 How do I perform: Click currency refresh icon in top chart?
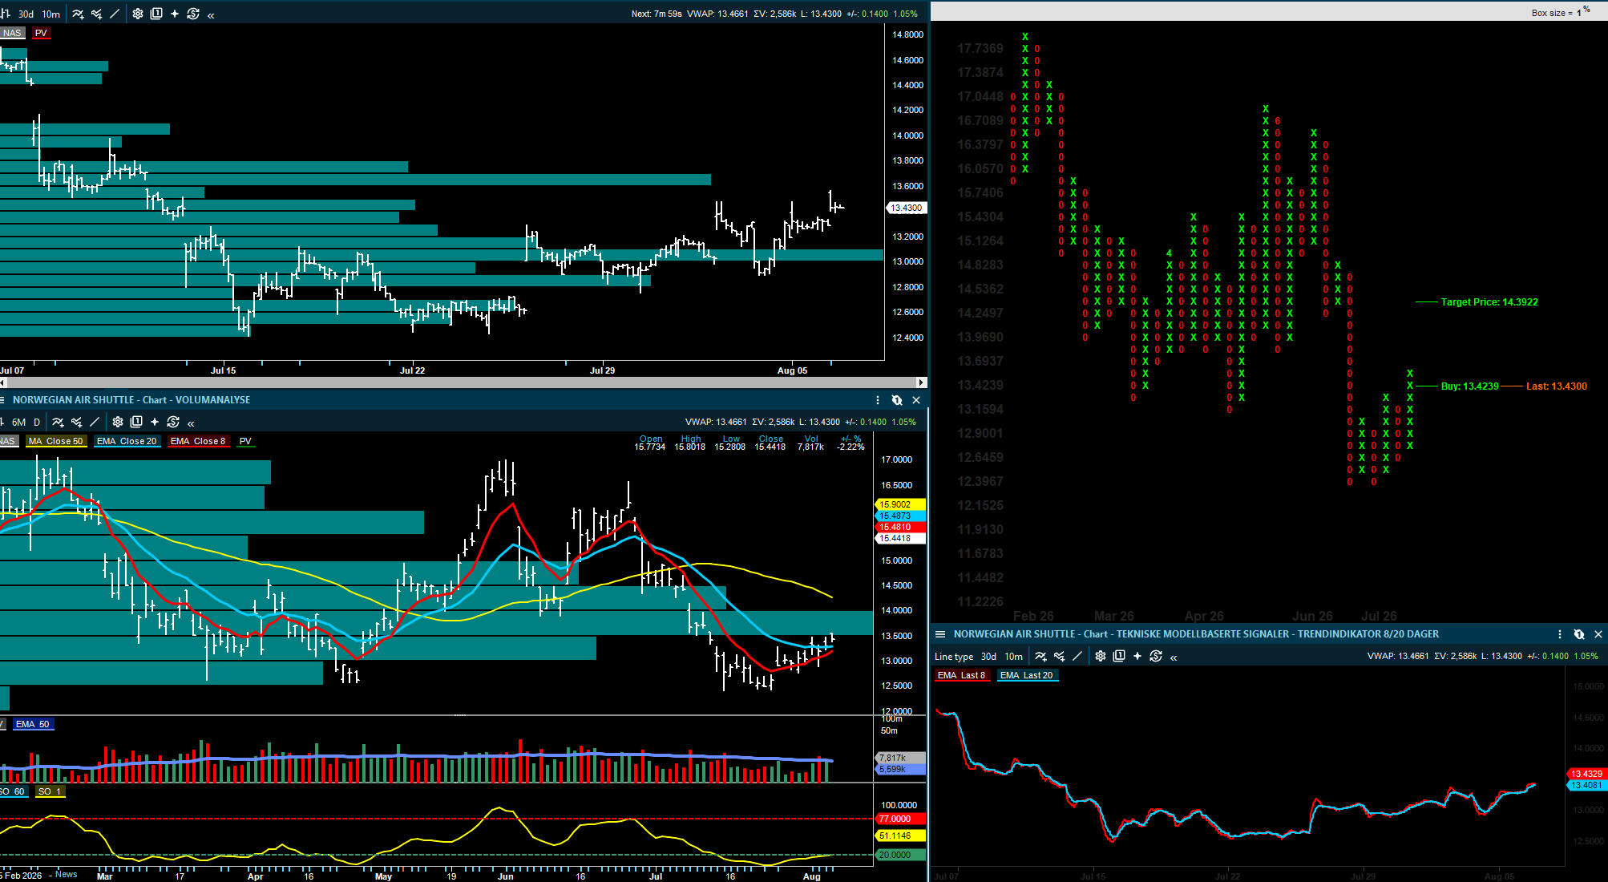point(193,14)
